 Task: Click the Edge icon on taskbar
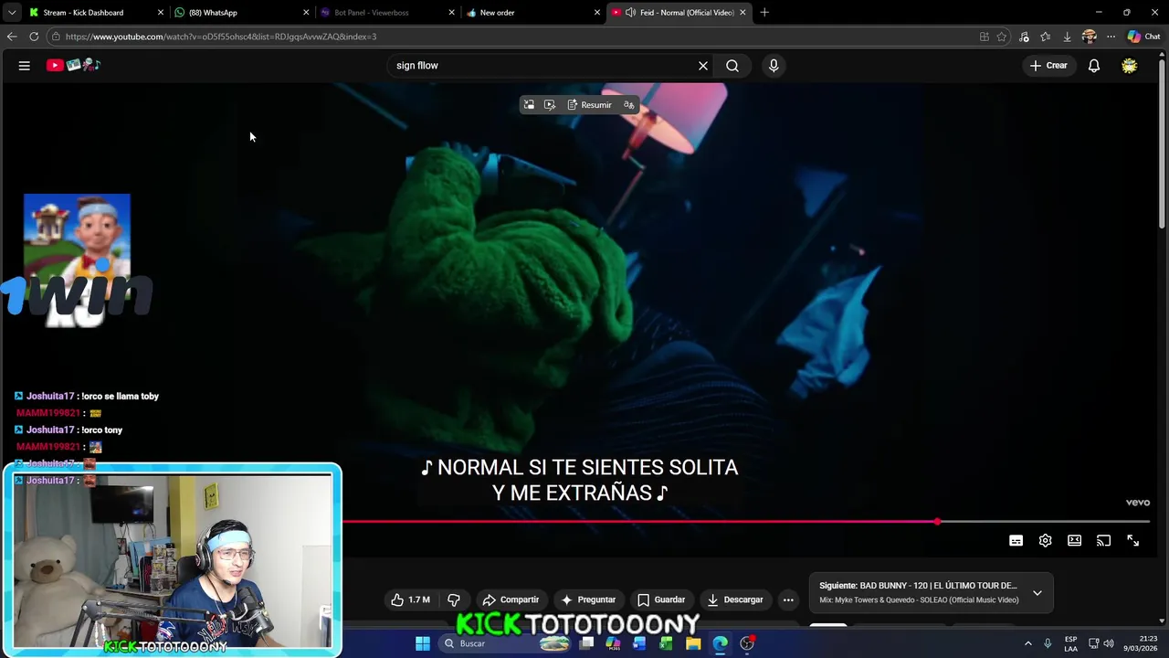click(x=720, y=643)
